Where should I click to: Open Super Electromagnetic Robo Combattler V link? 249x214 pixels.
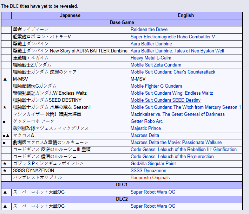(x=173, y=37)
